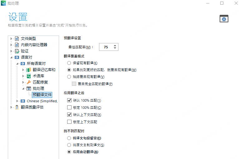The image size is (239, 159).
Task: Expand the 匹配修复 tree node
Action: 23,82
